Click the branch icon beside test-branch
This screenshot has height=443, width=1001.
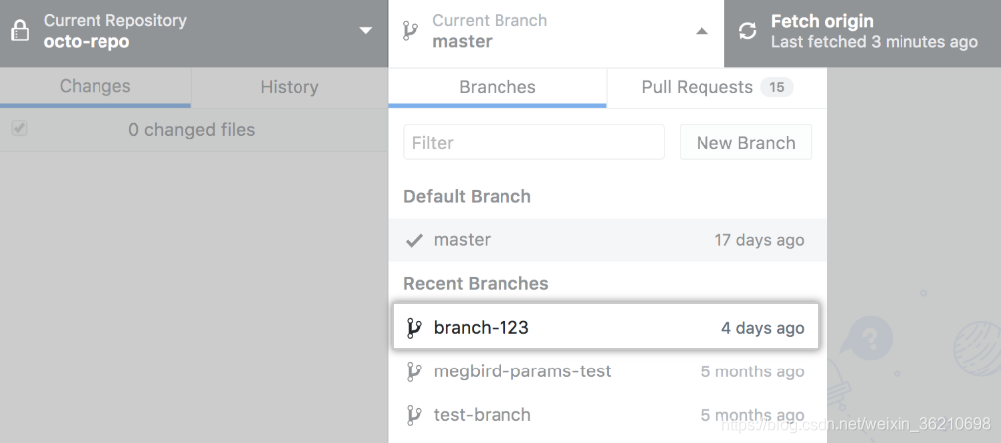click(414, 415)
